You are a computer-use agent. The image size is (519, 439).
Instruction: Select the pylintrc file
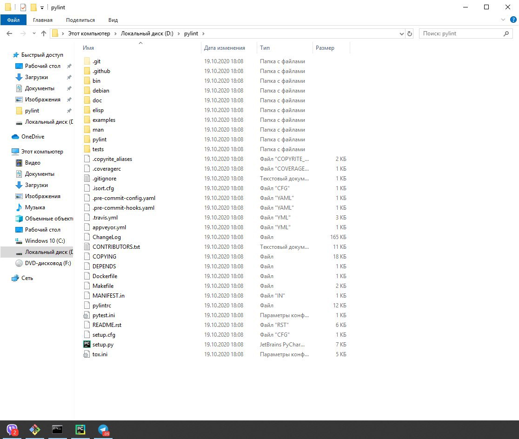tap(102, 305)
